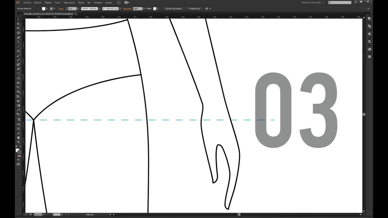This screenshot has width=388, height=218.
Task: Open the Estilo graphic style dropdown
Action: [158, 9]
